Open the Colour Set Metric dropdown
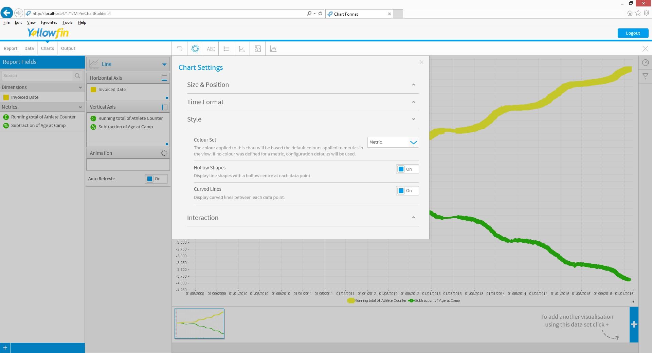This screenshot has width=652, height=353. click(393, 142)
